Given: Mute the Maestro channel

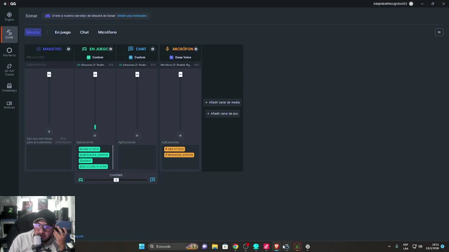Looking at the screenshot, I should [x=49, y=132].
